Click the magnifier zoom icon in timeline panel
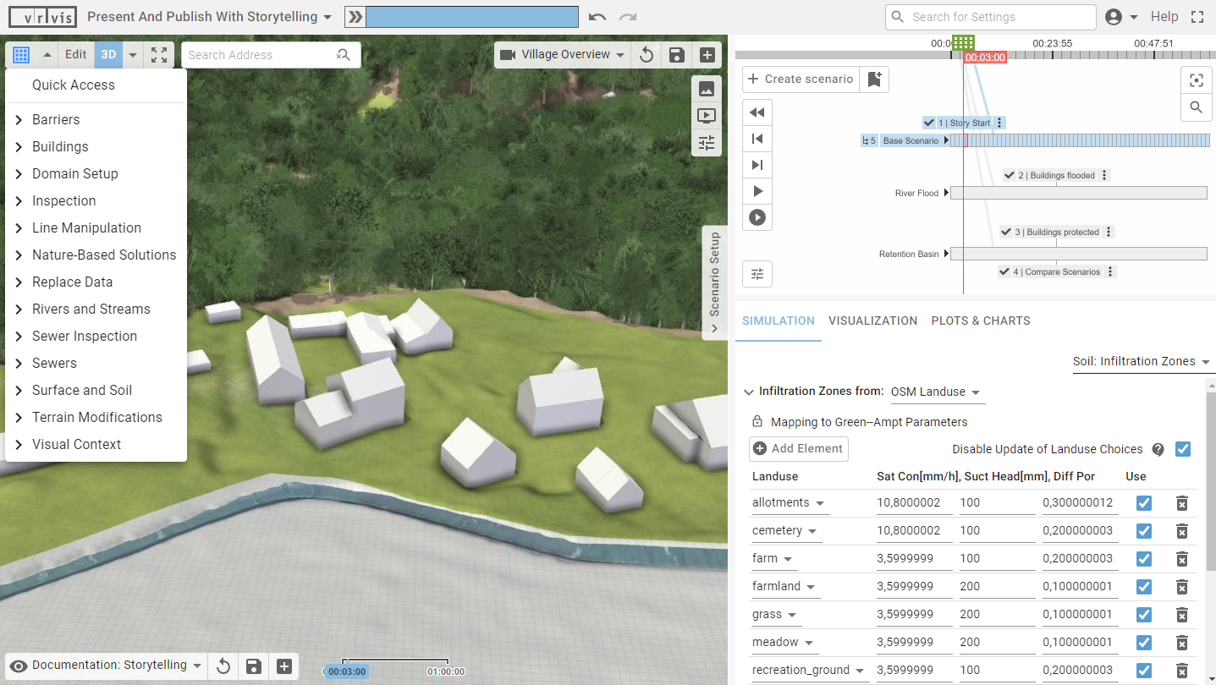1216x685 pixels. [1196, 107]
